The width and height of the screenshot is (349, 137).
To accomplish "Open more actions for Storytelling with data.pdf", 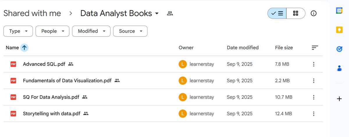I will tap(314, 114).
